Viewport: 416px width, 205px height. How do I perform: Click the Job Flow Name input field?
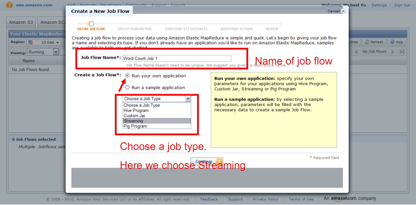tap(177, 59)
